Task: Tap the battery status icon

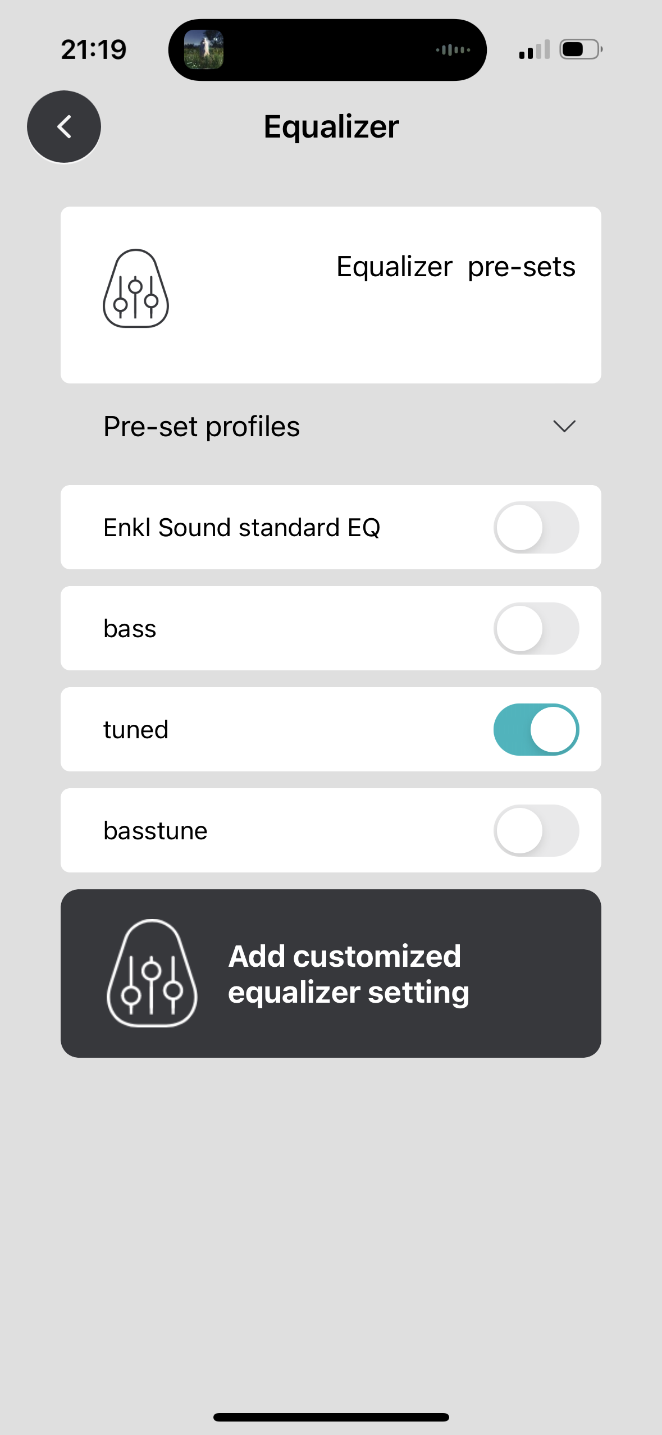Action: point(581,49)
